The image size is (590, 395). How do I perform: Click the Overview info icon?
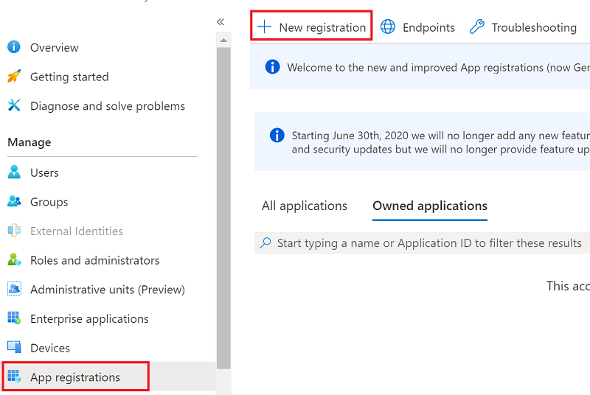[14, 47]
